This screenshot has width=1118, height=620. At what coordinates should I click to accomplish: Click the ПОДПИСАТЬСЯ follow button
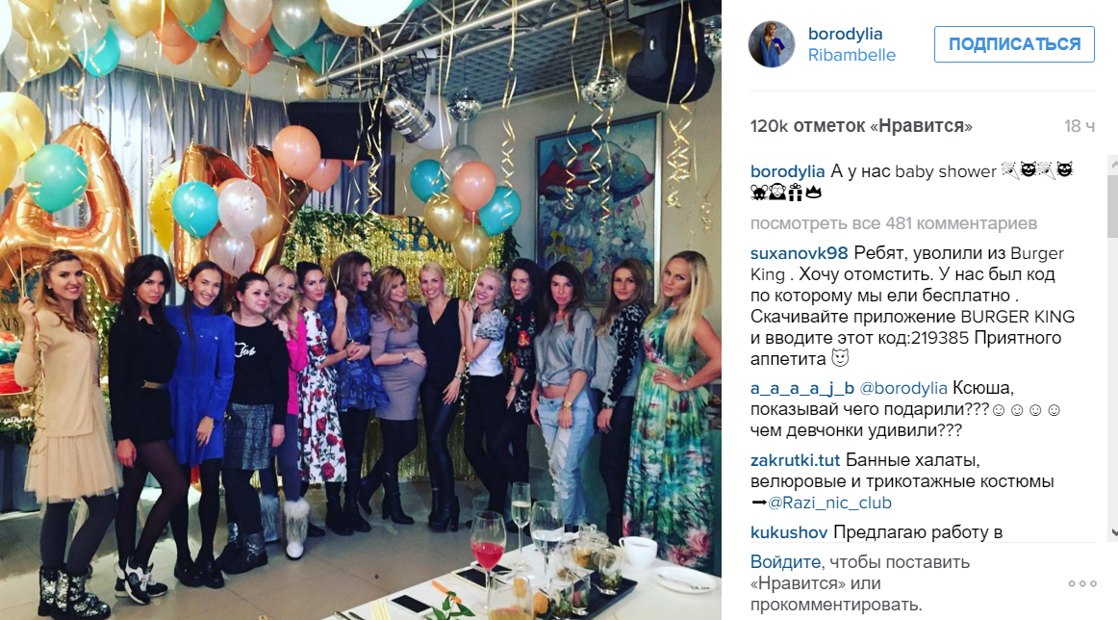pyautogui.click(x=1015, y=44)
